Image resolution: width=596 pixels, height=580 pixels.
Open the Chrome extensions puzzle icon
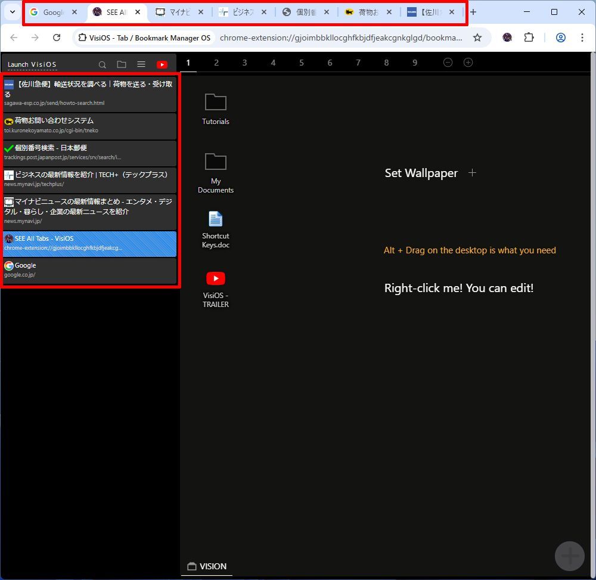[529, 37]
